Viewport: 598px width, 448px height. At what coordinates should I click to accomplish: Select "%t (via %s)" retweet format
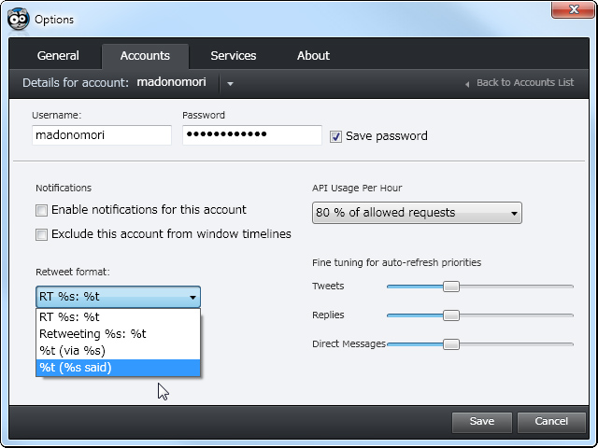click(72, 350)
